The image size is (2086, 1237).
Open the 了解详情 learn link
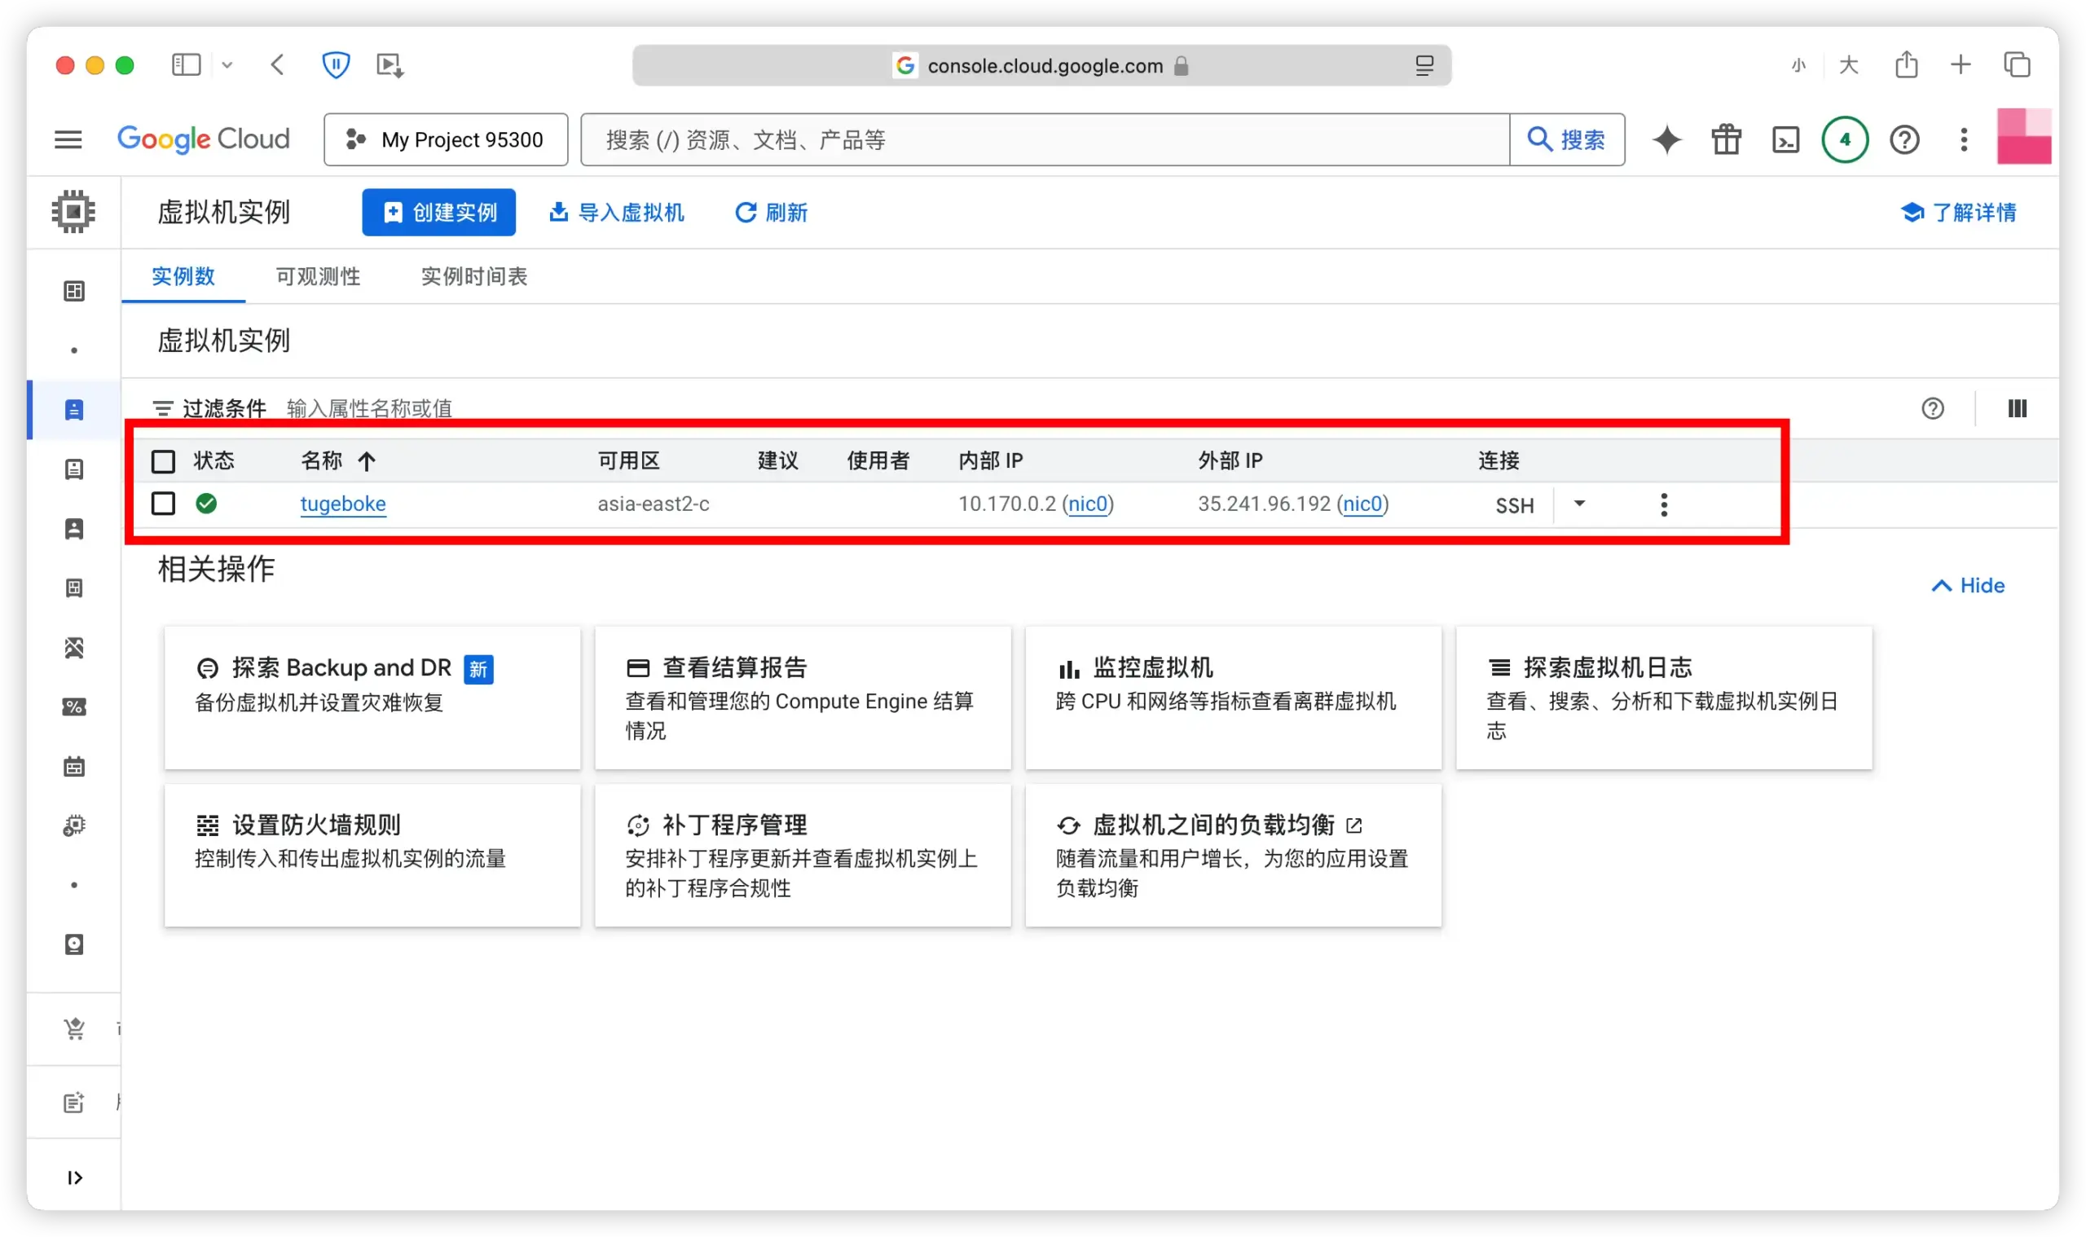(1959, 213)
